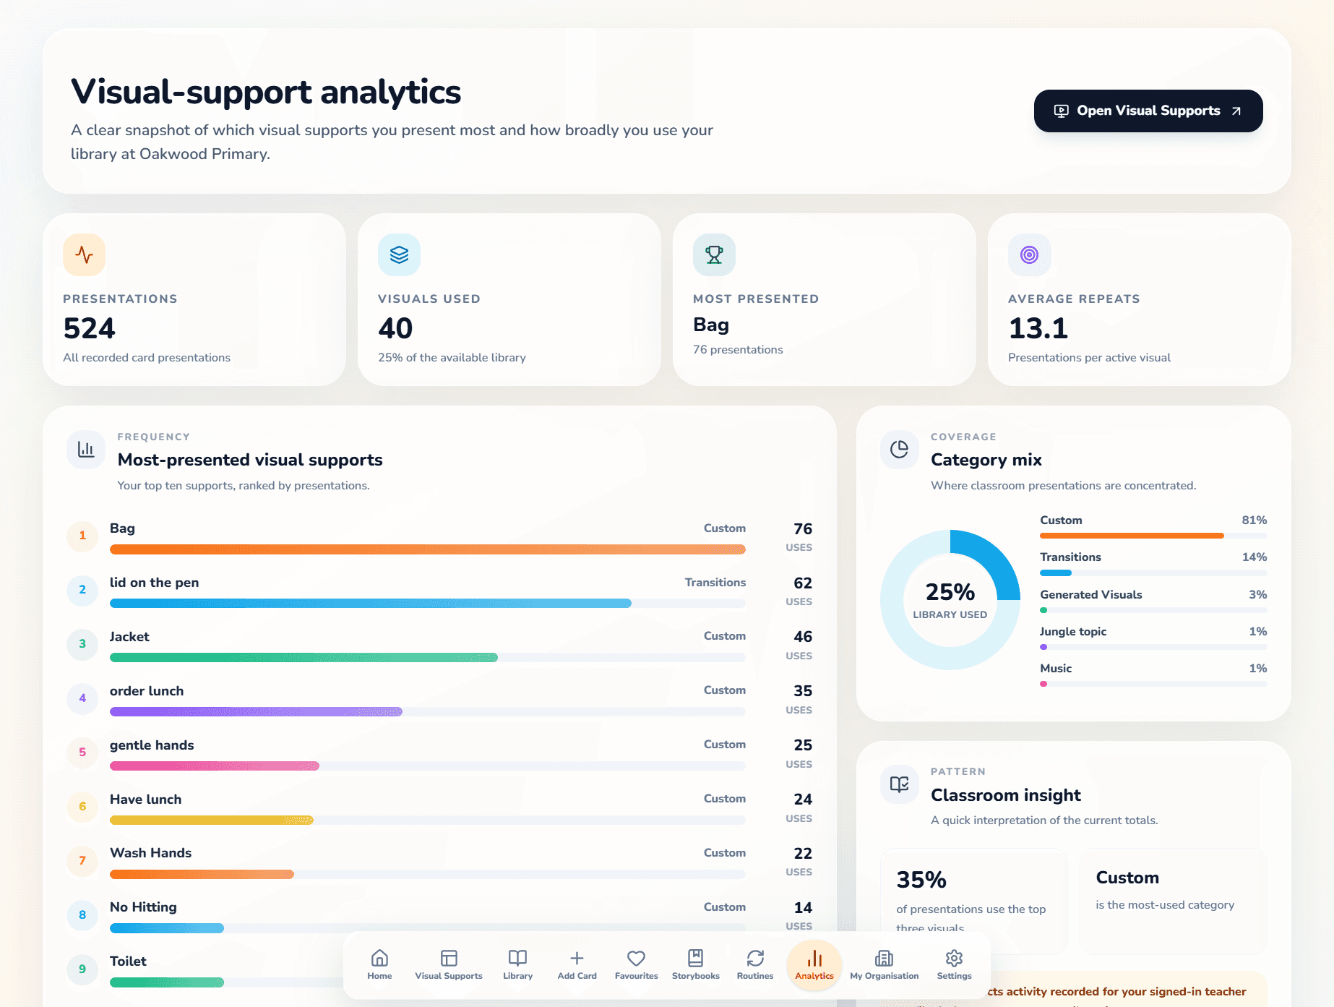Select the 'Wash Hands' row label
This screenshot has height=1007, width=1334.
[x=150, y=853]
